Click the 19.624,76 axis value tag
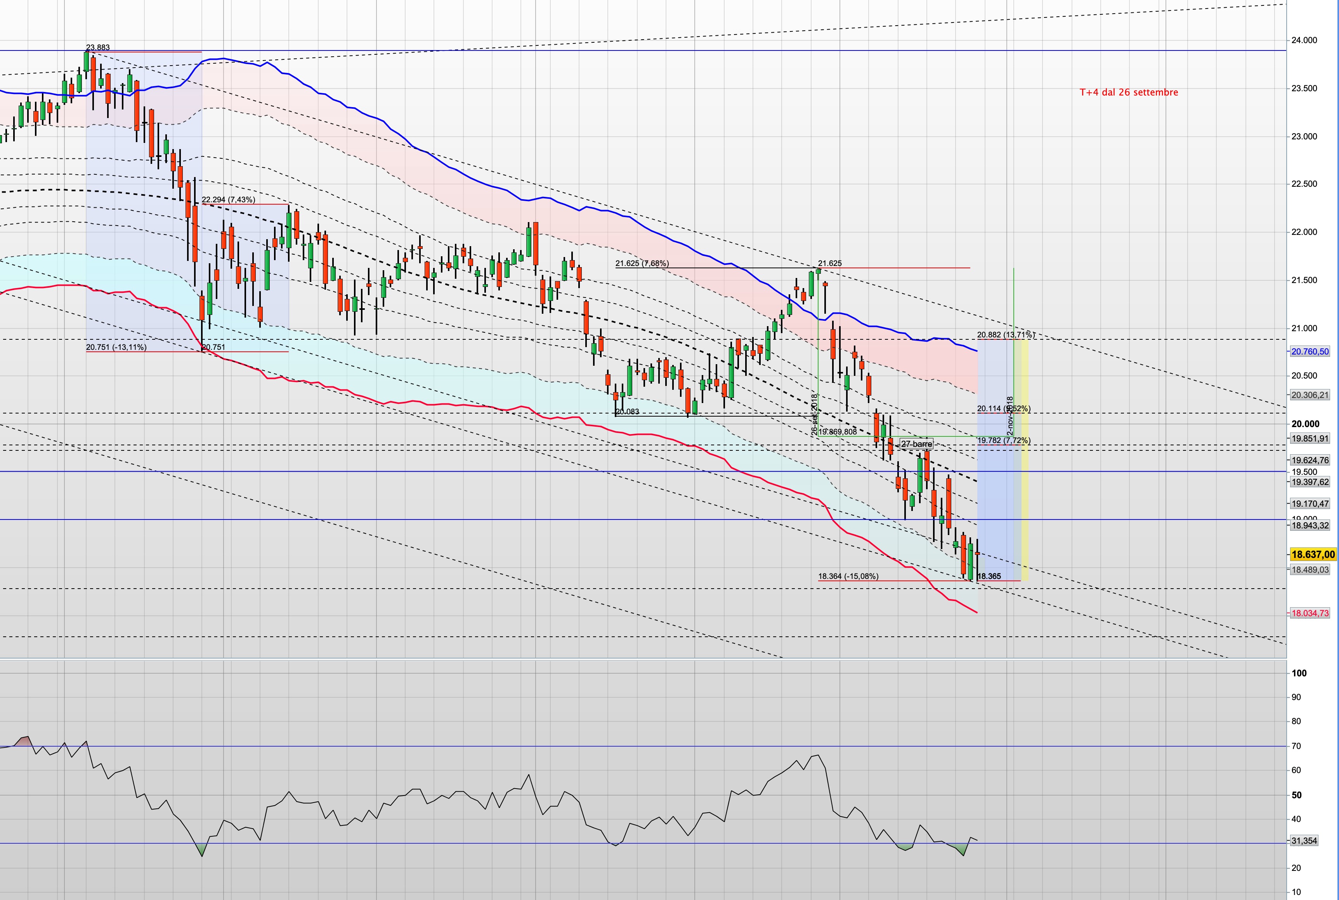Viewport: 1339px width, 900px height. (x=1310, y=460)
